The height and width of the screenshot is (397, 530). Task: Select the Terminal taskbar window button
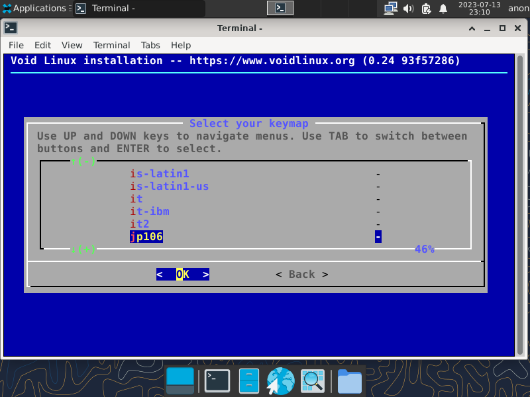click(139, 8)
